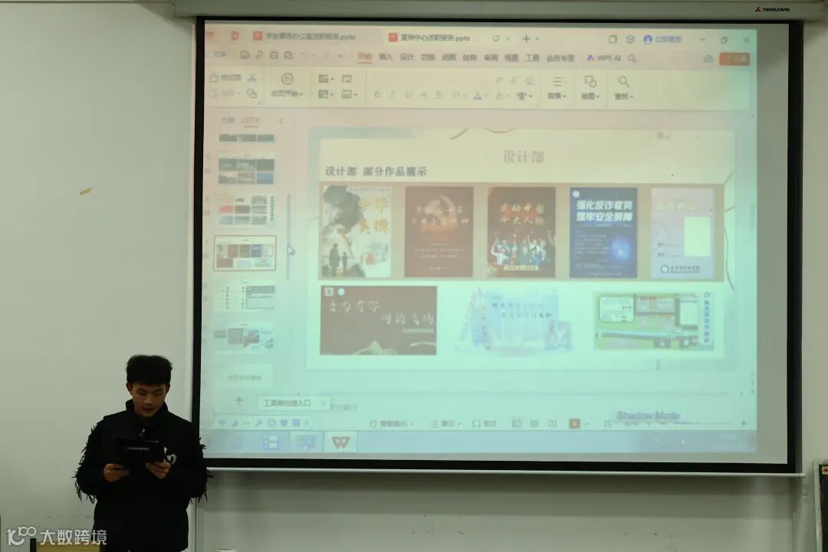Click the Format Painter brush button
Image resolution: width=828 pixels, height=552 pixels.
[x=225, y=78]
